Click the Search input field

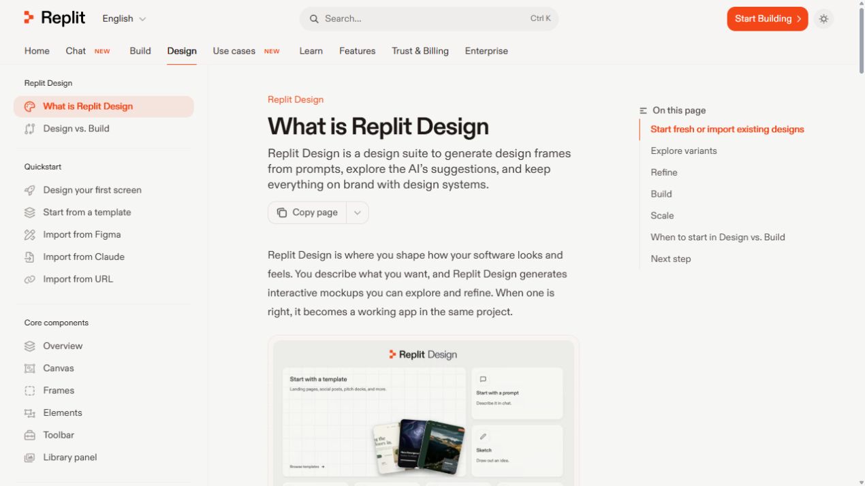[428, 19]
